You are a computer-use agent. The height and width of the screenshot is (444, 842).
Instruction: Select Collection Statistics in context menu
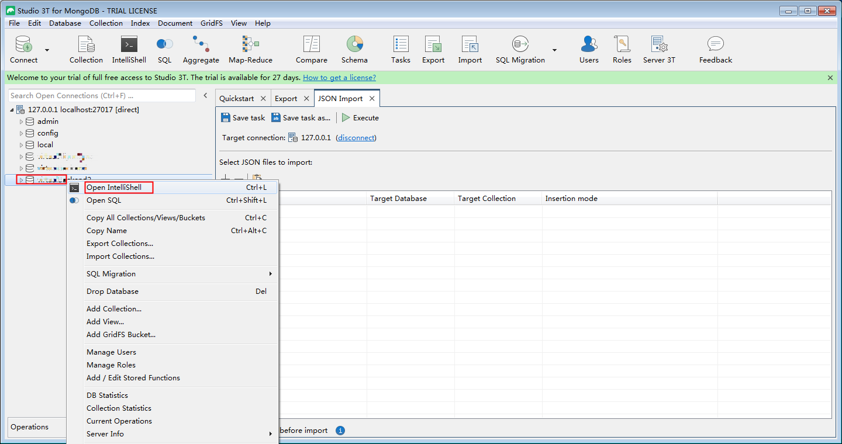tap(172, 408)
